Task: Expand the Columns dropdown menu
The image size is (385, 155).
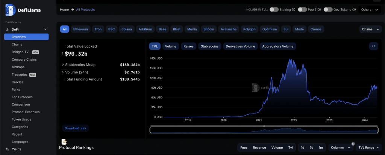Action: click(340, 148)
